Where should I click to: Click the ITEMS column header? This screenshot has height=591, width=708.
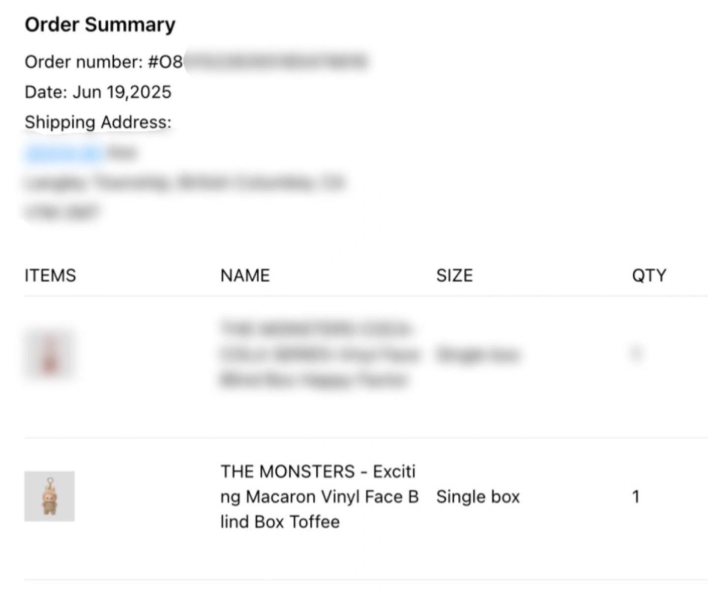[50, 275]
